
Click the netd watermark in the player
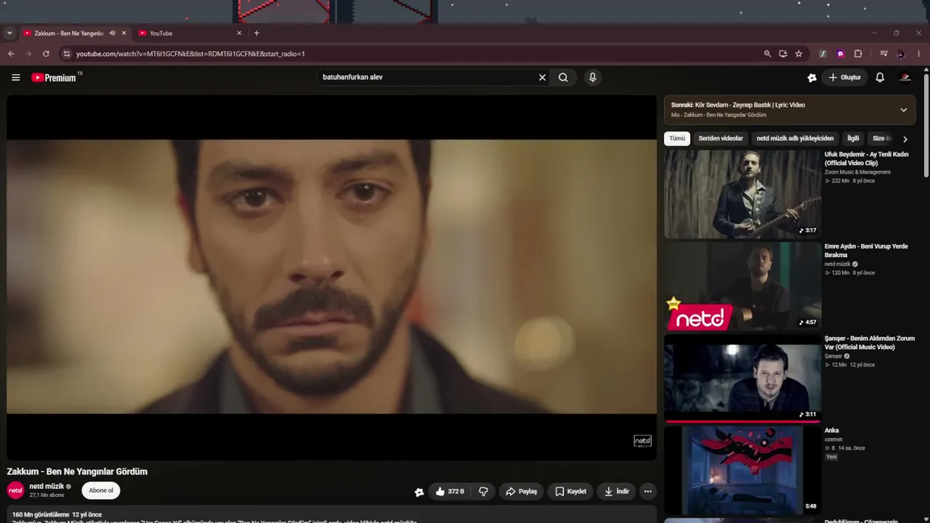click(642, 441)
